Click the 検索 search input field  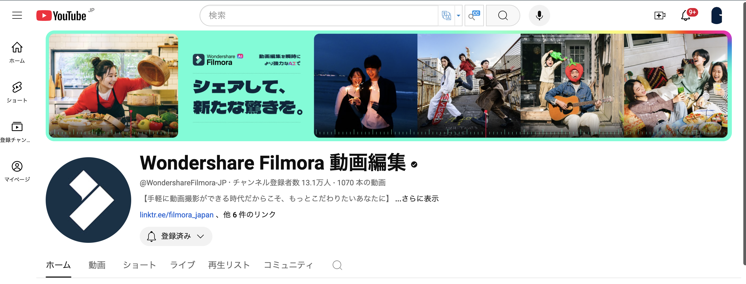pos(319,16)
